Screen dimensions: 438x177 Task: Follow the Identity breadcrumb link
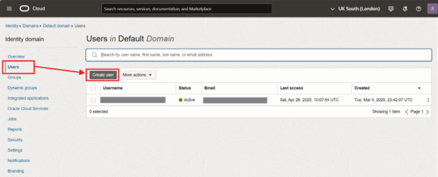12,26
